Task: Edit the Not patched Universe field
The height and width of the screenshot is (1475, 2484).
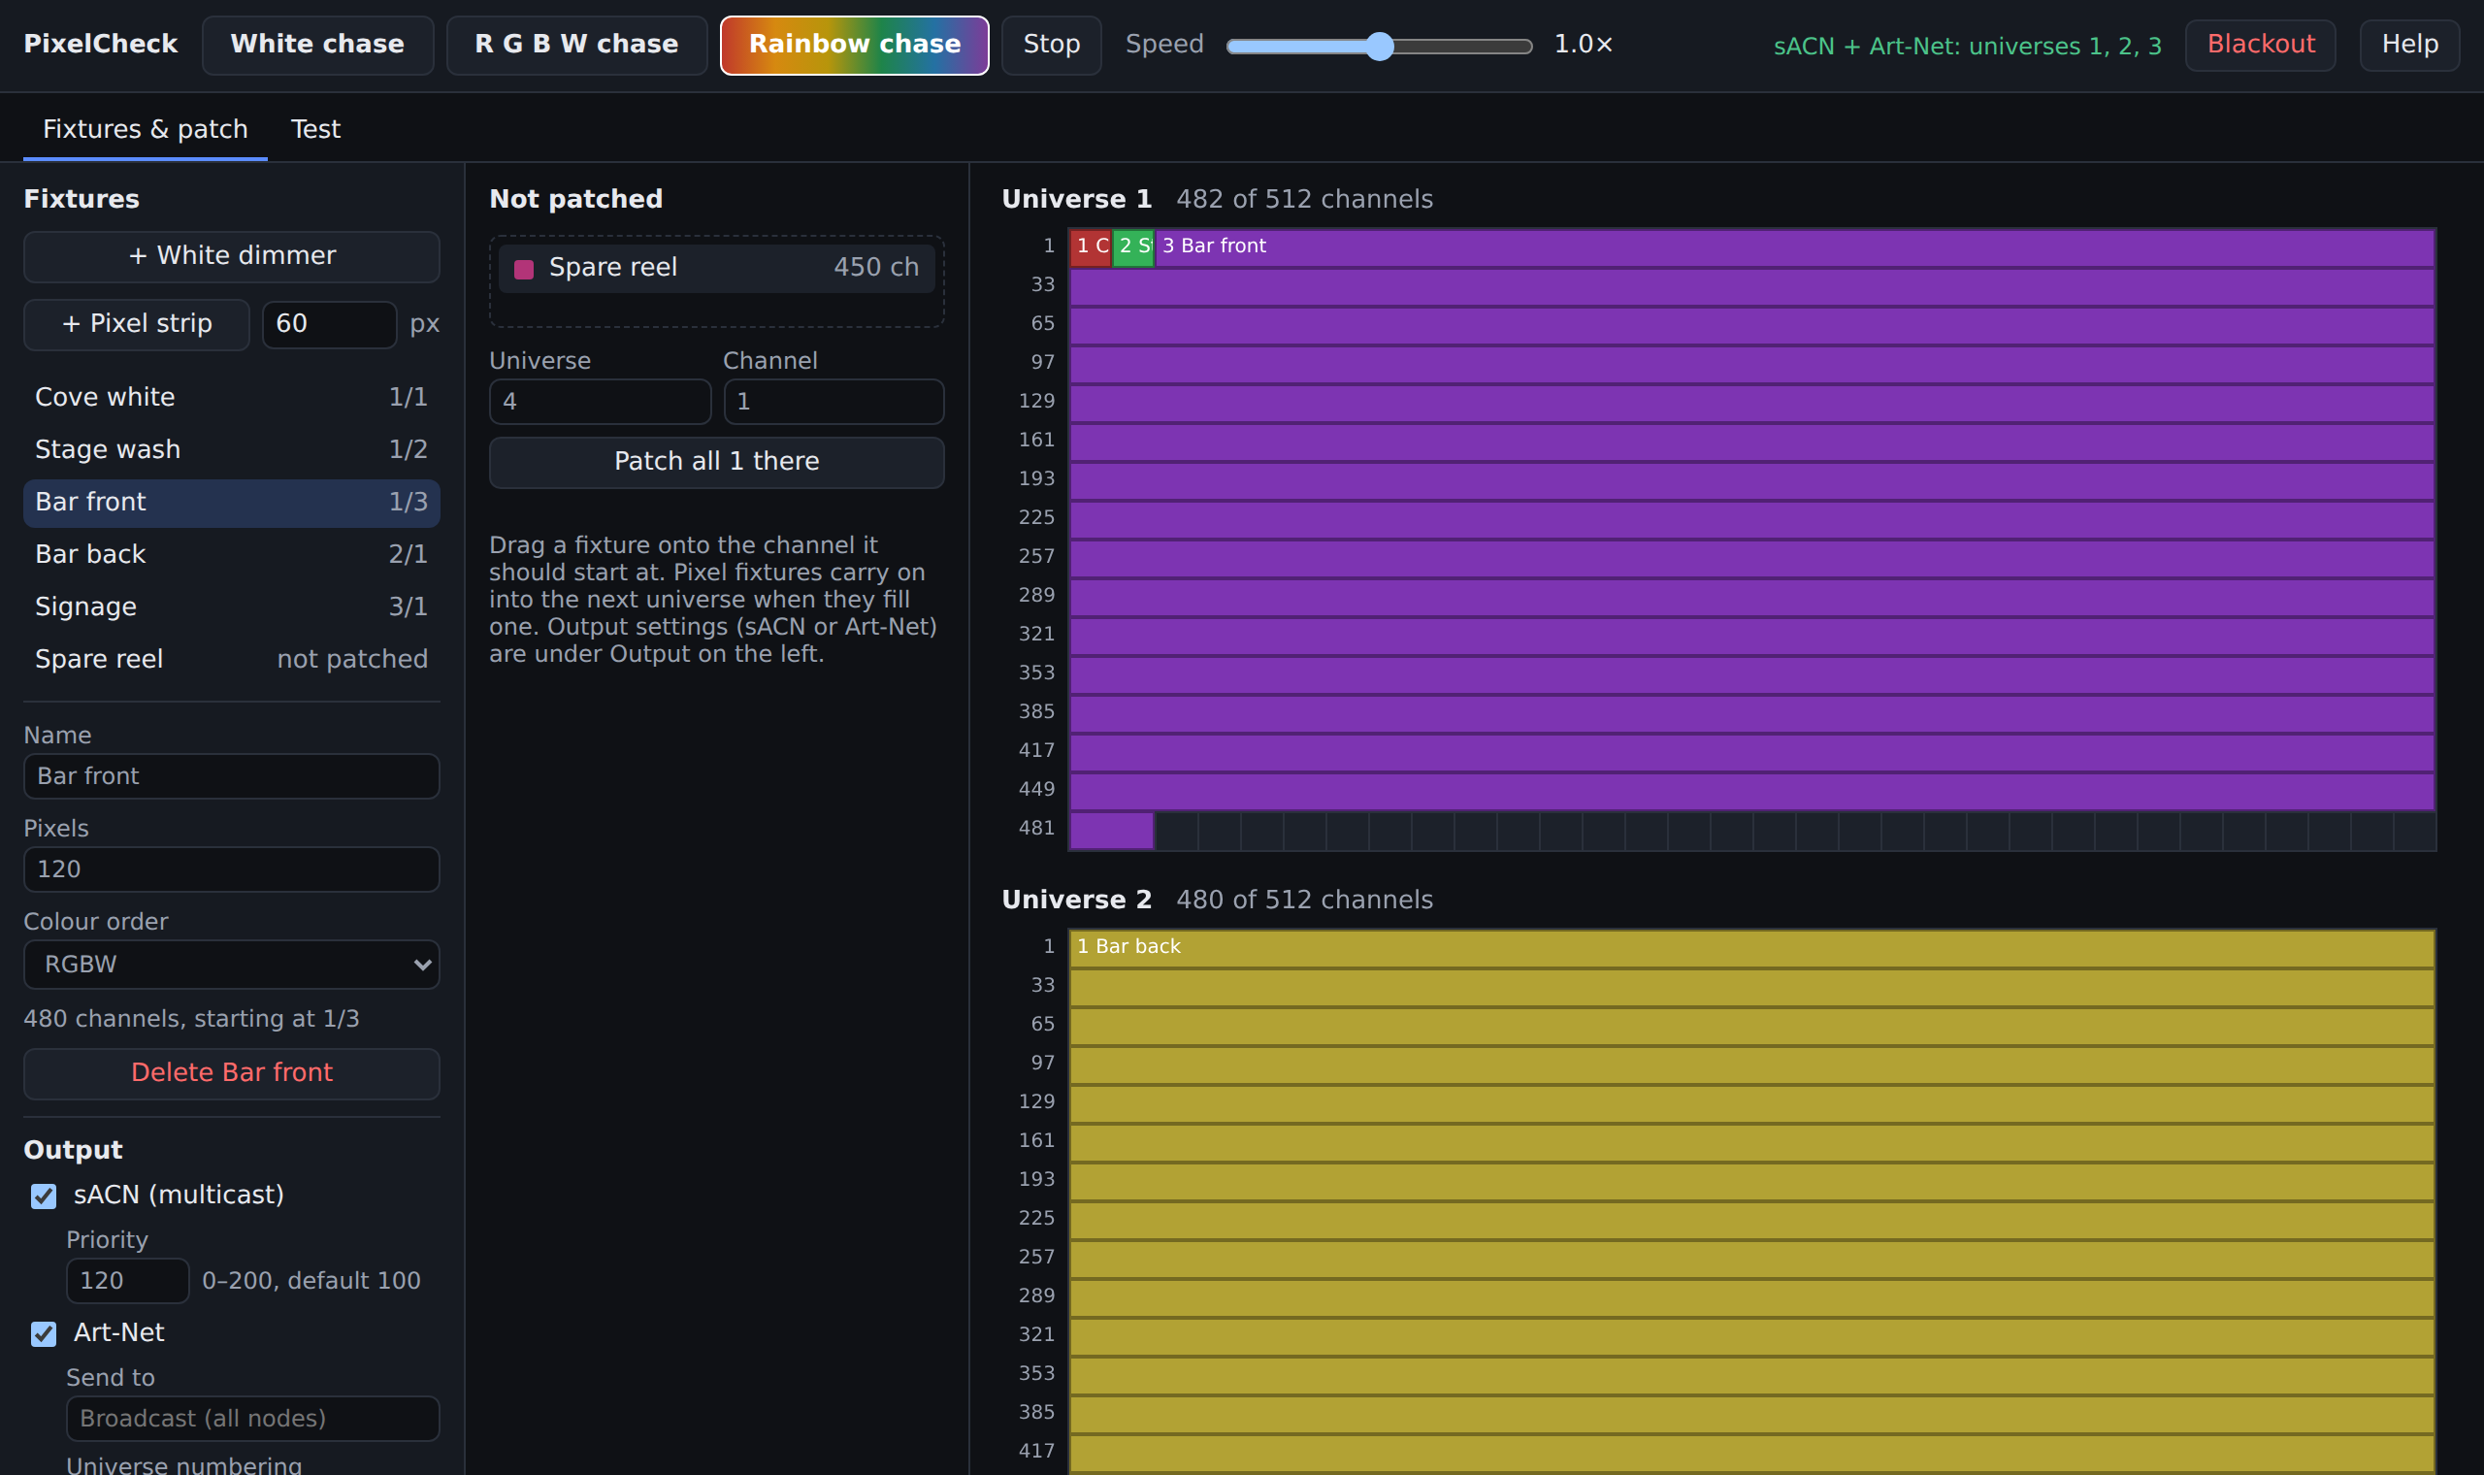Action: coord(600,402)
